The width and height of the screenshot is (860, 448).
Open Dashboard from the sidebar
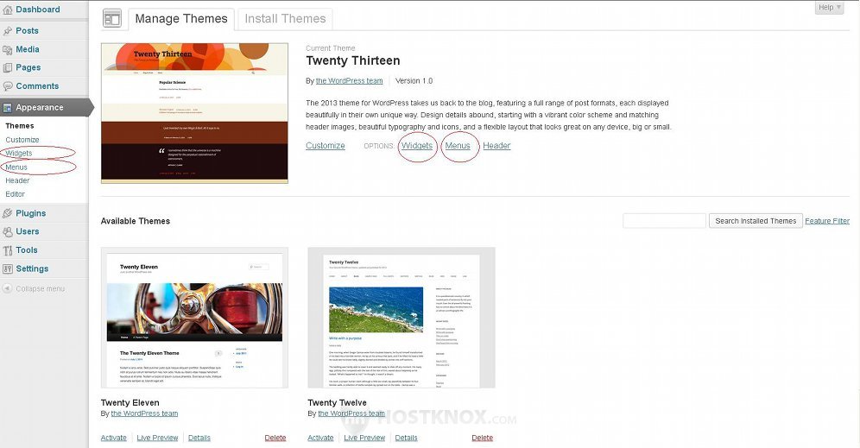click(38, 9)
